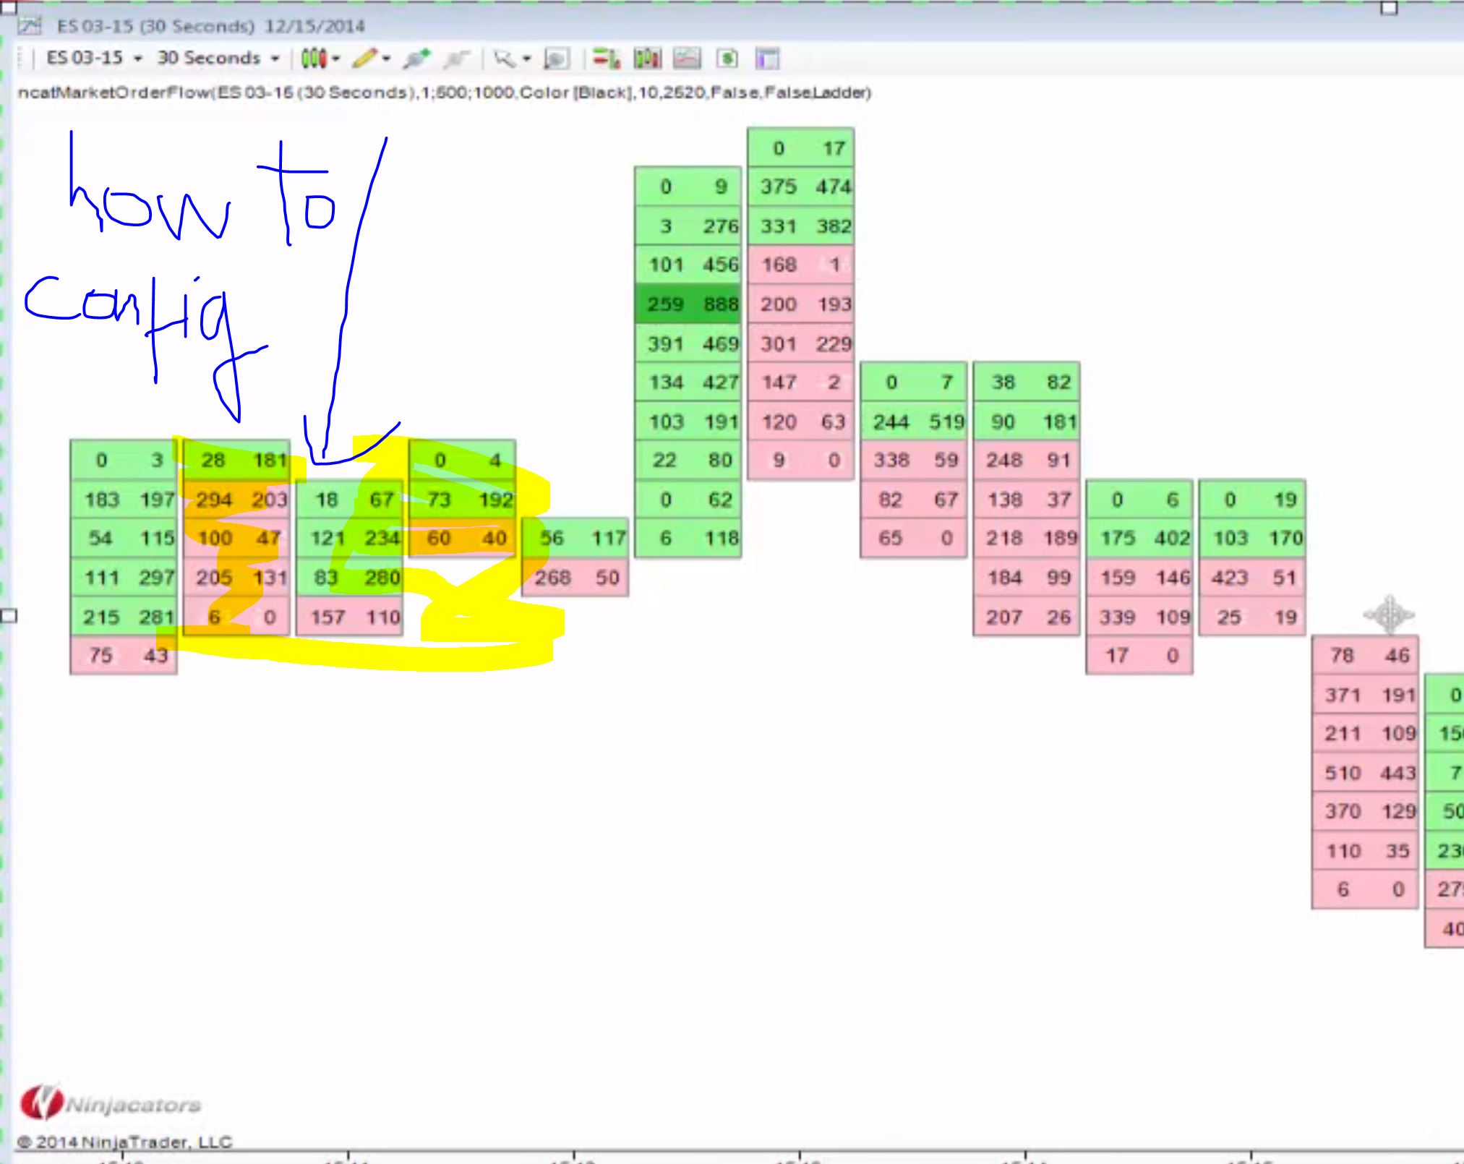
Task: Open the chart Properties window icon
Action: coord(767,59)
